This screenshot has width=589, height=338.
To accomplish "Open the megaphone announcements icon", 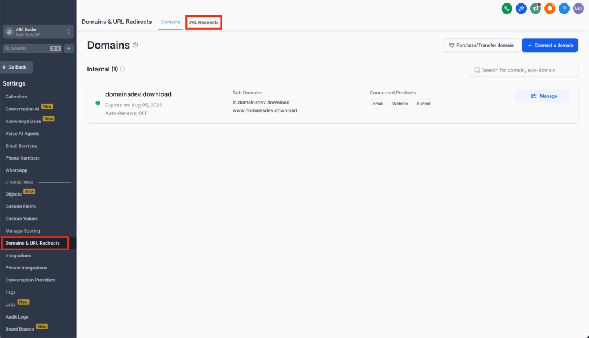I will [535, 9].
